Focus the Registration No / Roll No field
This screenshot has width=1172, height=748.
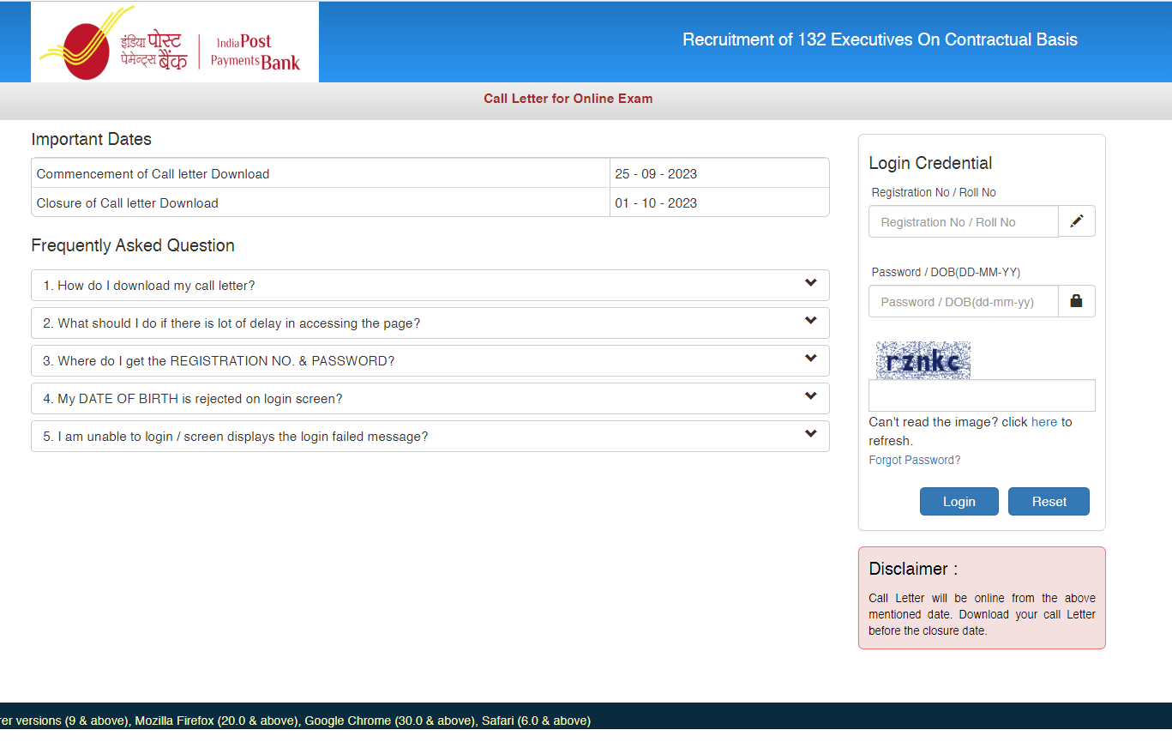point(964,222)
